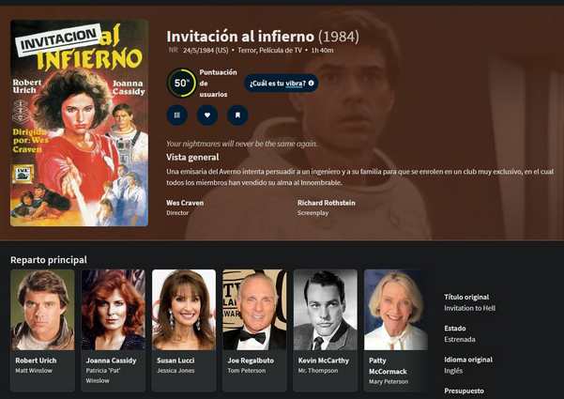Click the Reparto principal heading
564x399 pixels.
coord(49,260)
